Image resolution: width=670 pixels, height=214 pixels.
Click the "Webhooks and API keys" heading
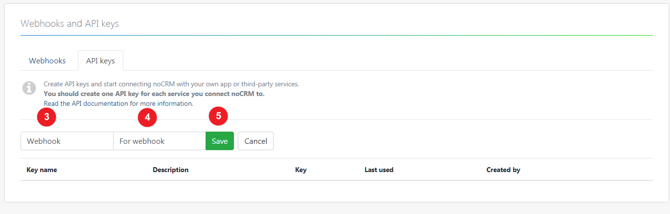pyautogui.click(x=69, y=23)
